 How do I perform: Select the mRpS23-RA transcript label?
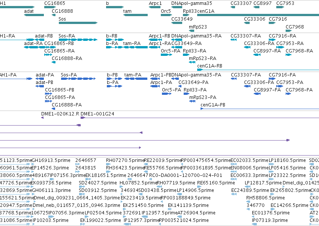point(203,58)
